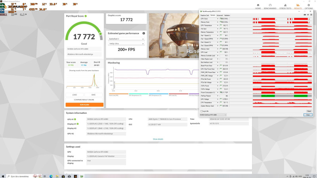Click the orange RUN AGAIN button
Image resolution: width=317 pixels, height=178 pixels.
coord(84,105)
